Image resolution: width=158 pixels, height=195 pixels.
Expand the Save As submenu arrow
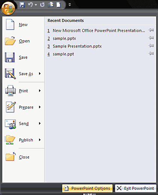(x=40, y=73)
